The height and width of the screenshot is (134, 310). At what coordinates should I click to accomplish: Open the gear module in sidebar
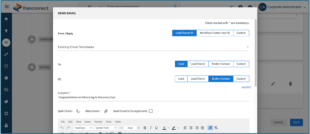(6, 78)
